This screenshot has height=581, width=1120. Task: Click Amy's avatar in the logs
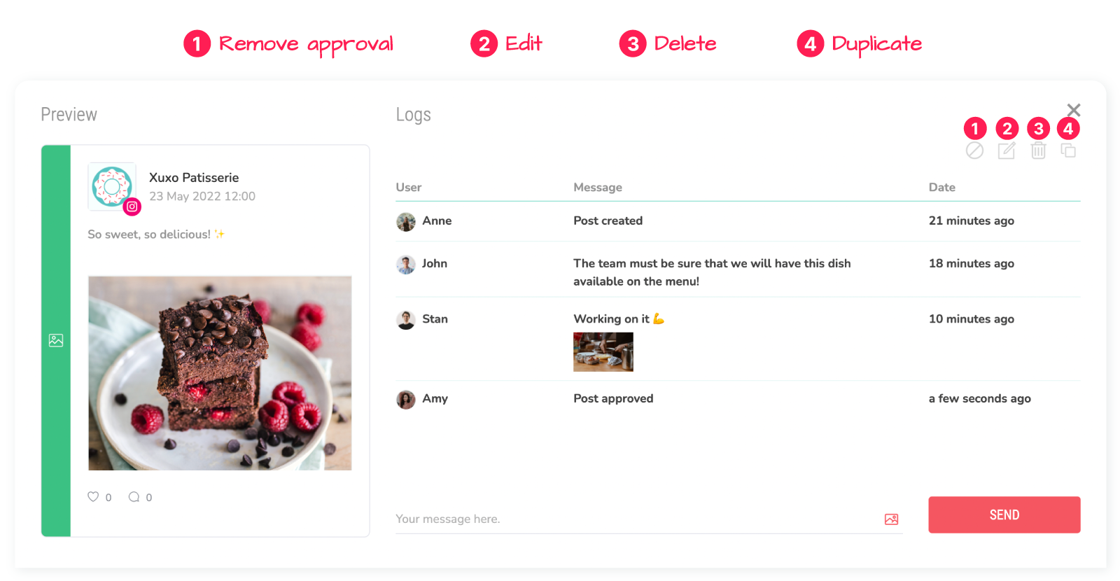(x=406, y=400)
